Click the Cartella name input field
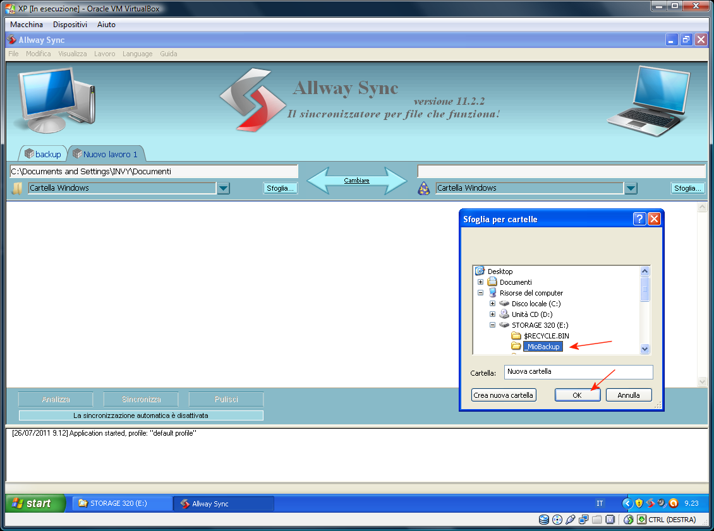714x531 pixels. tap(578, 372)
